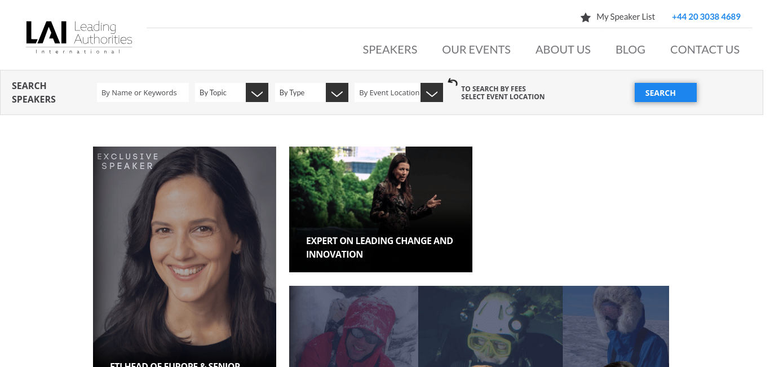This screenshot has width=770, height=367.
Task: Open My Speaker List link
Action: 626,17
